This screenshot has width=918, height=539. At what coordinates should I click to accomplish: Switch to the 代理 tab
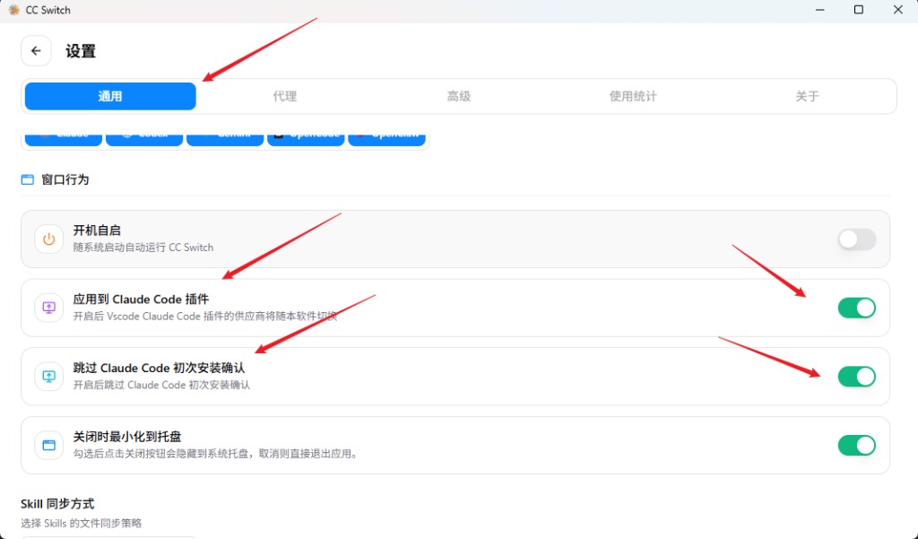click(284, 97)
